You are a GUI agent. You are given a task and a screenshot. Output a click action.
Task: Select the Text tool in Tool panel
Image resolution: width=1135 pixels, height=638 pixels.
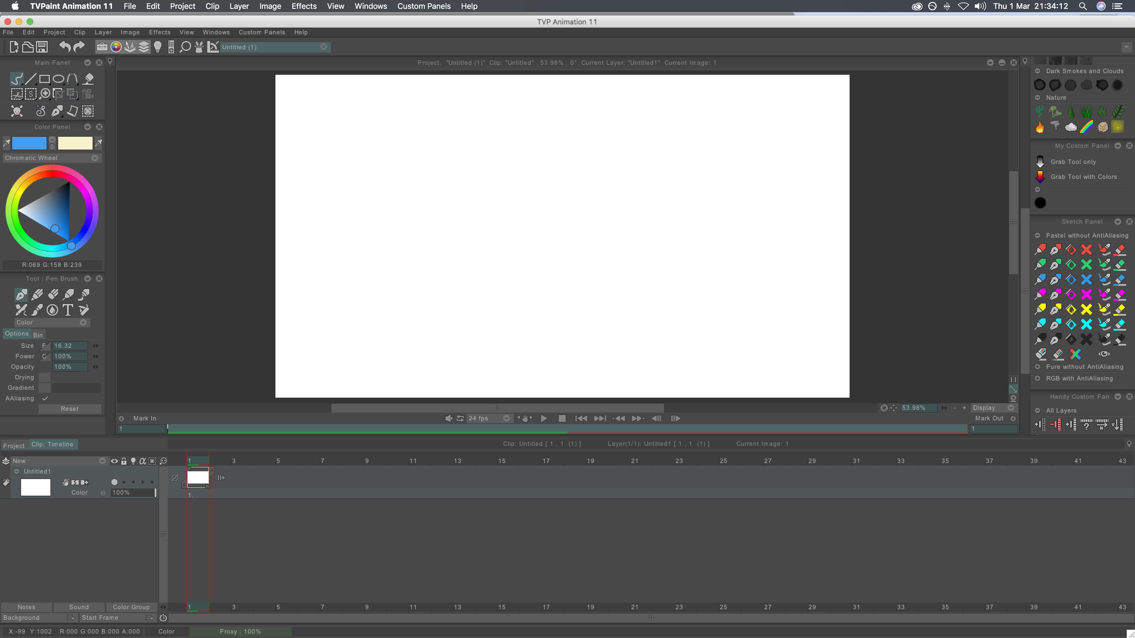click(x=68, y=310)
